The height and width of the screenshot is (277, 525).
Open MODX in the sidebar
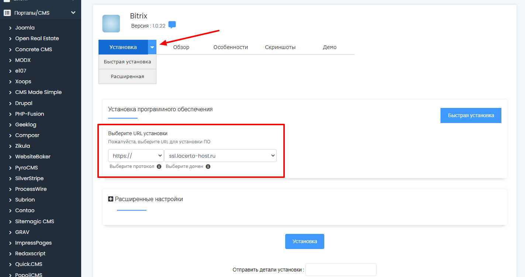(x=23, y=60)
